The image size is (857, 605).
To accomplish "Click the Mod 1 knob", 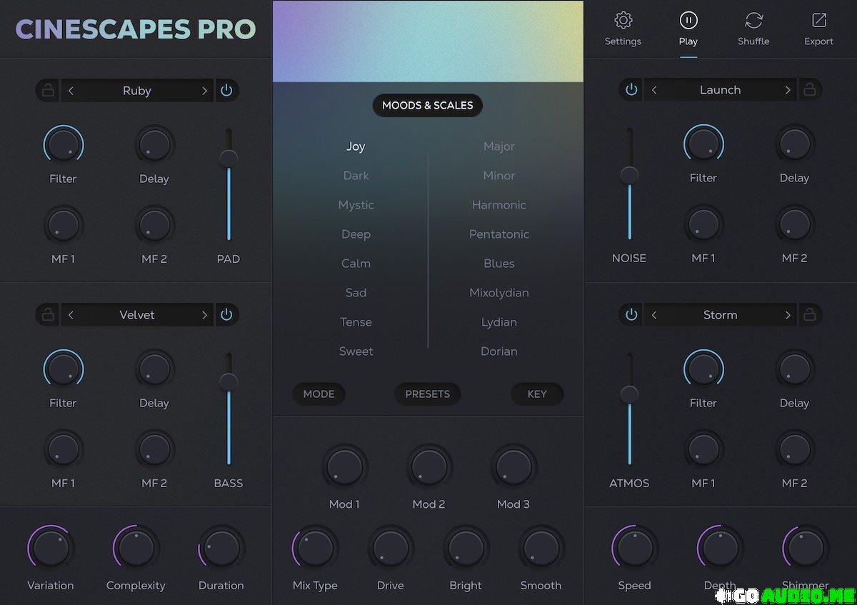I will (x=344, y=467).
